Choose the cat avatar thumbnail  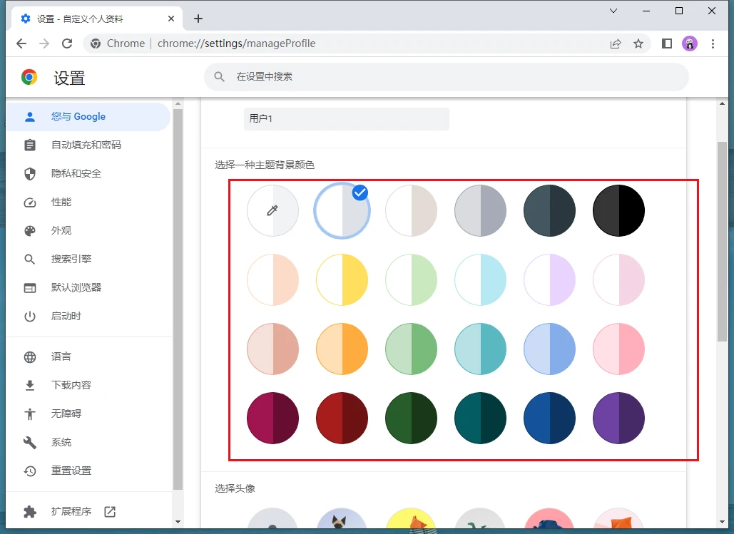(x=342, y=518)
